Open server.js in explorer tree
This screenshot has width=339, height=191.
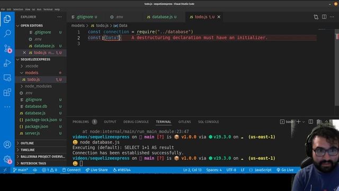point(41,133)
